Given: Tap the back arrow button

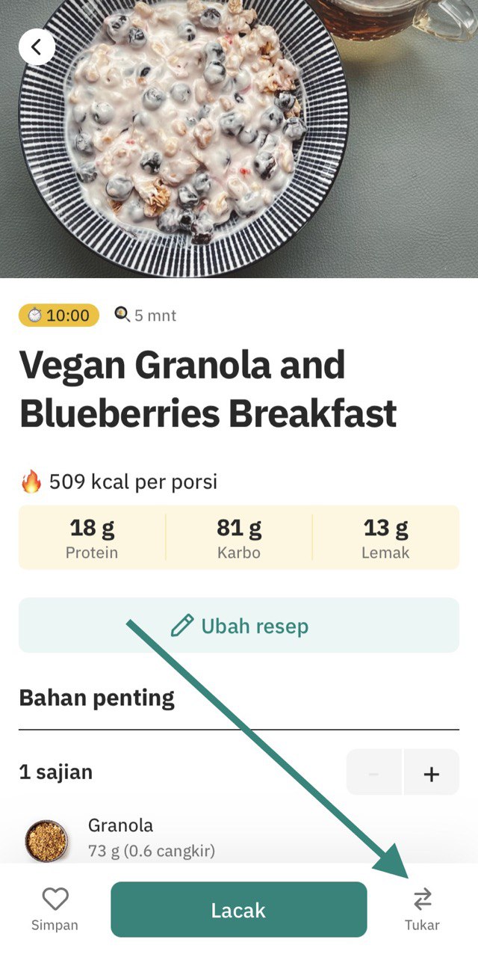Looking at the screenshot, I should point(37,47).
